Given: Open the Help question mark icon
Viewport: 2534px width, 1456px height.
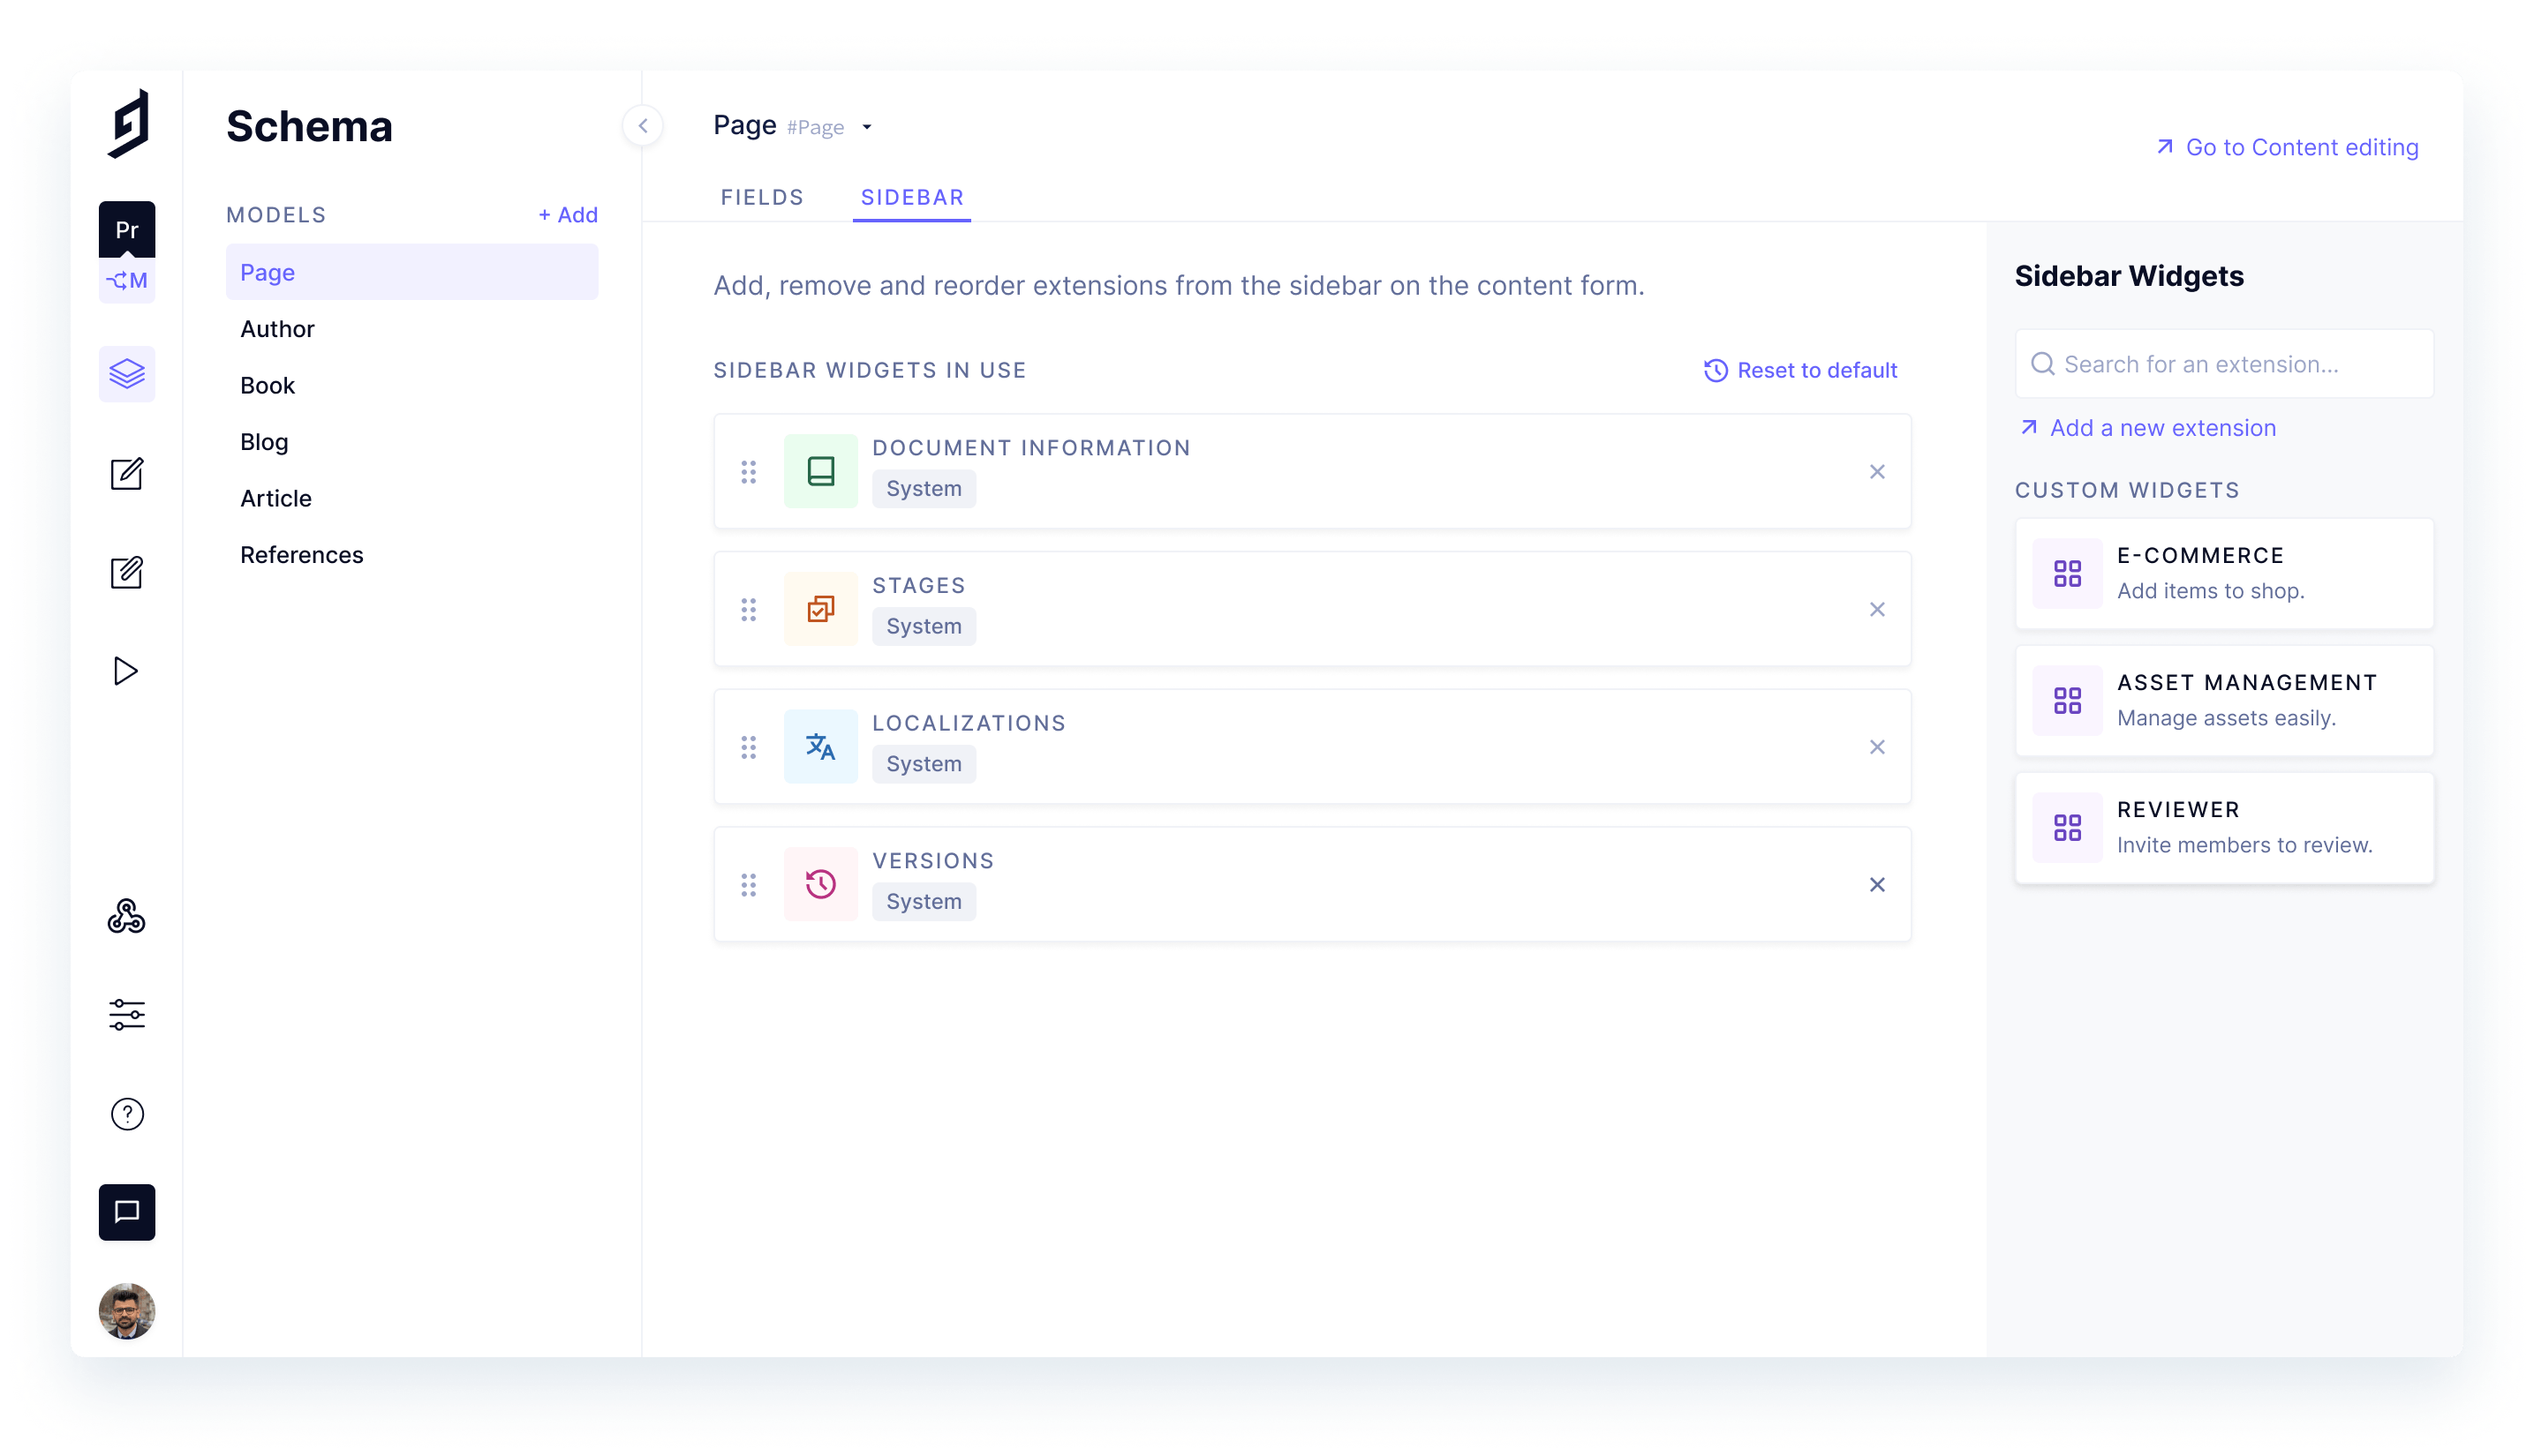Looking at the screenshot, I should [126, 1114].
